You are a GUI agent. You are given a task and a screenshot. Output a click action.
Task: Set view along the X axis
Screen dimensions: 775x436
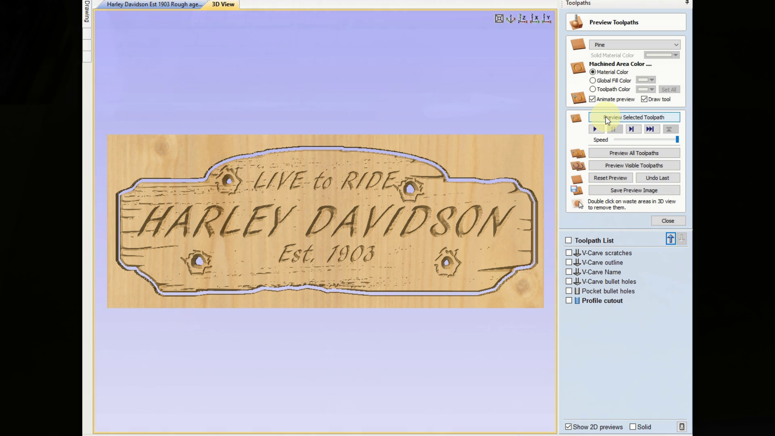tap(535, 19)
